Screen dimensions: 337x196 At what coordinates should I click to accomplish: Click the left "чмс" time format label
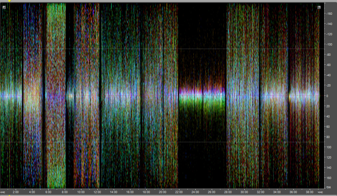tap(3, 192)
